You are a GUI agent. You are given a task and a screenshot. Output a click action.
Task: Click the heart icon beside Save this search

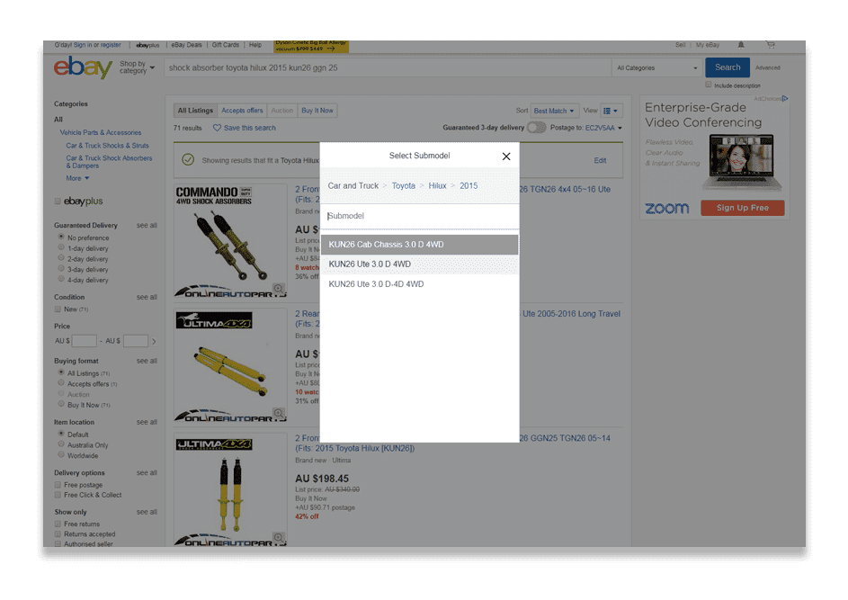[x=217, y=128]
